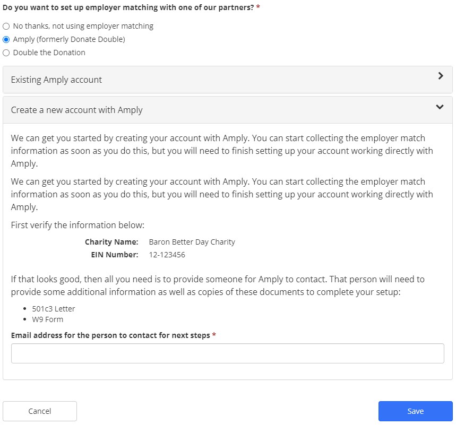Click the required field asterisk next to the question
The image size is (456, 425).
pyautogui.click(x=258, y=6)
